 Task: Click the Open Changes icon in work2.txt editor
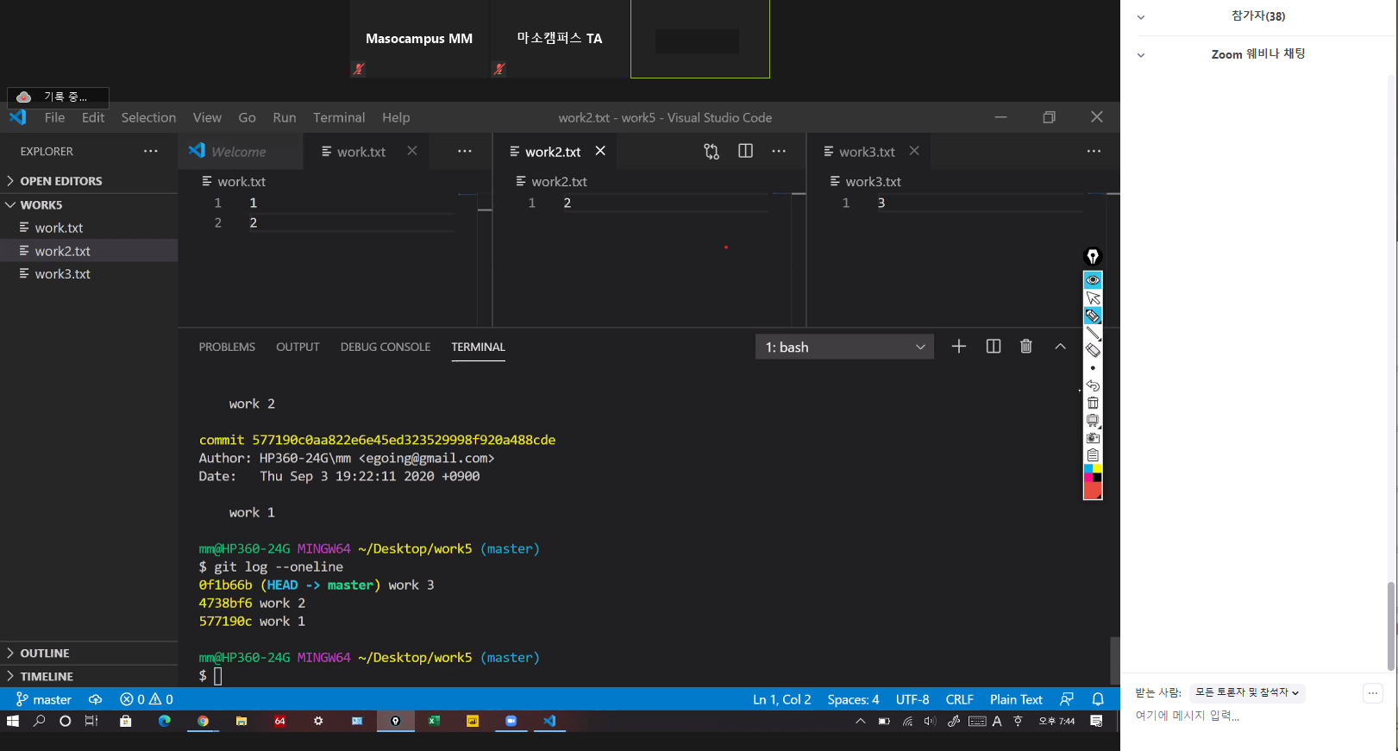click(x=711, y=152)
